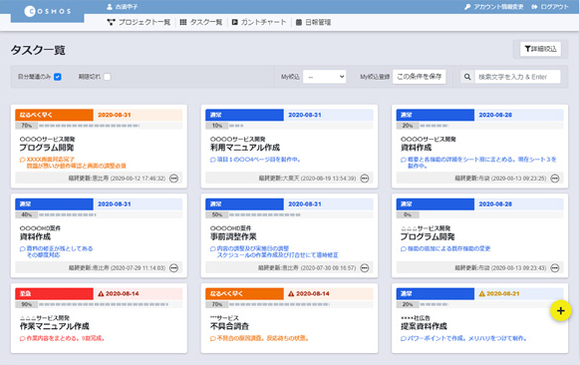This screenshot has width=580, height=365.
Task: Click comment bubble icon on 不具合調査 card
Action: click(212, 338)
